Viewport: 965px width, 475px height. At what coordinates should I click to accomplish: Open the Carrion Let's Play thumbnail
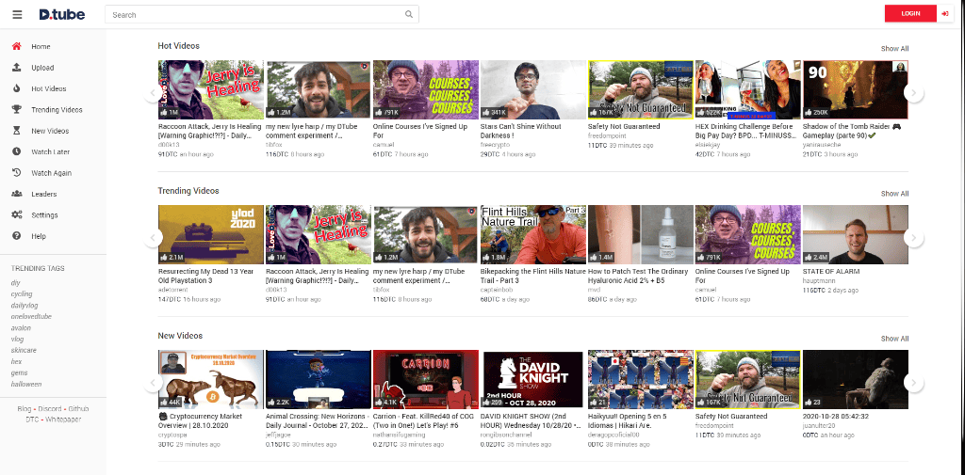pyautogui.click(x=426, y=380)
